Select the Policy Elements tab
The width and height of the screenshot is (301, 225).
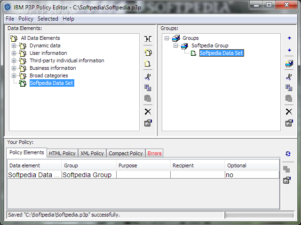tap(27, 152)
